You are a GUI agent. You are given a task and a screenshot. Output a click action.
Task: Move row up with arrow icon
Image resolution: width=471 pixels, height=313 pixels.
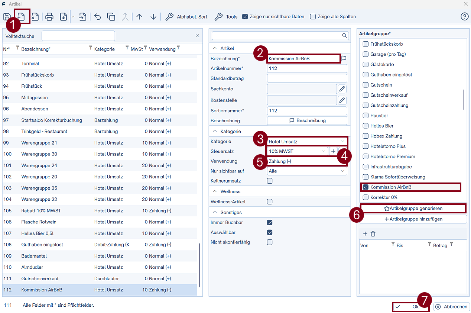[139, 17]
